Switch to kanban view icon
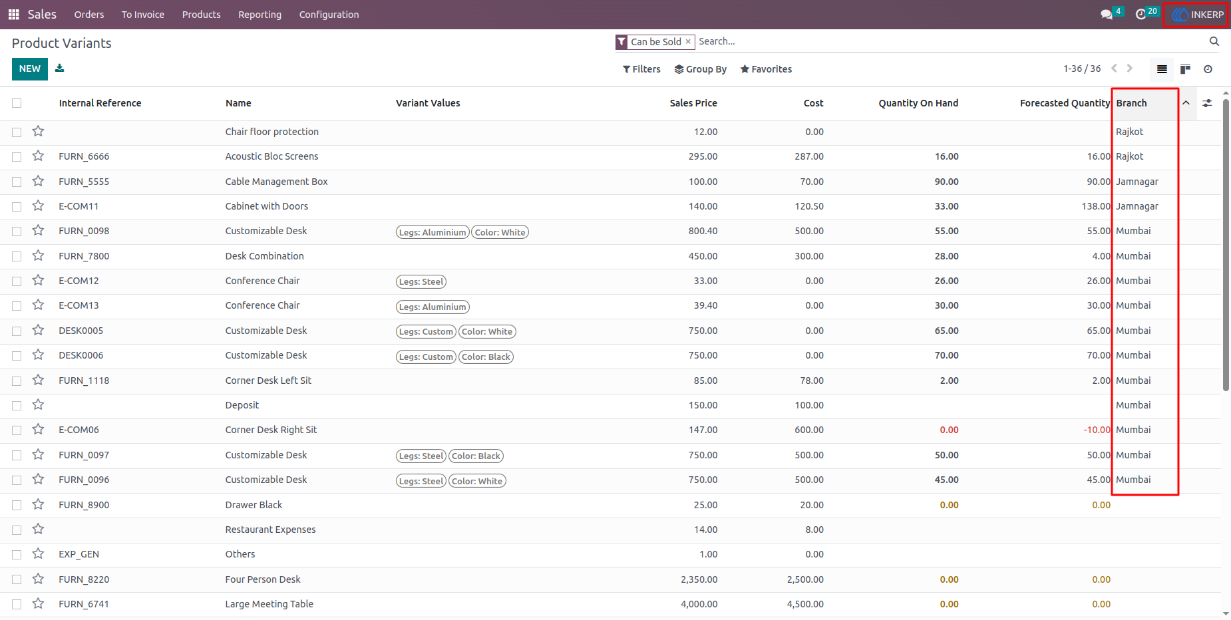 click(x=1185, y=69)
